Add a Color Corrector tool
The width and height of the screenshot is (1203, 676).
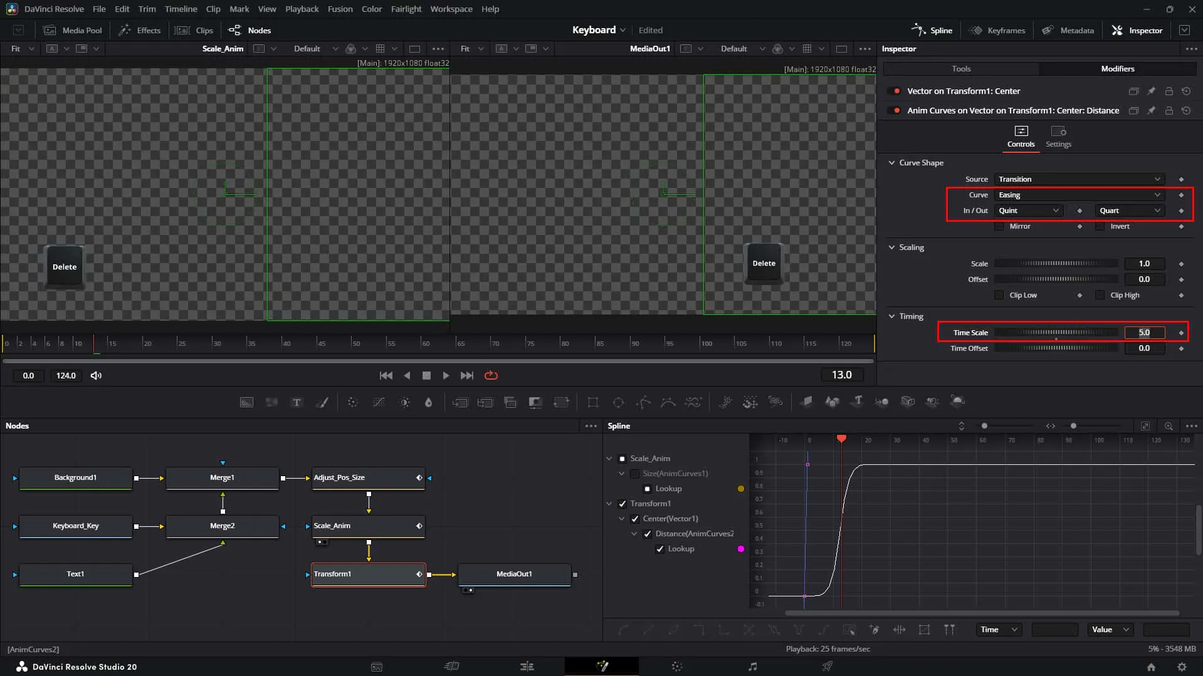353,402
